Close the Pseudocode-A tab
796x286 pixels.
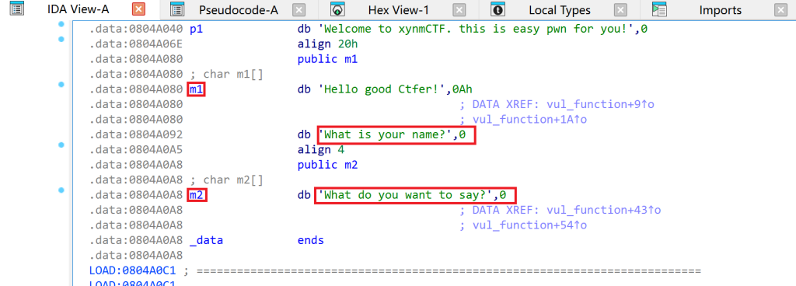pyautogui.click(x=299, y=9)
